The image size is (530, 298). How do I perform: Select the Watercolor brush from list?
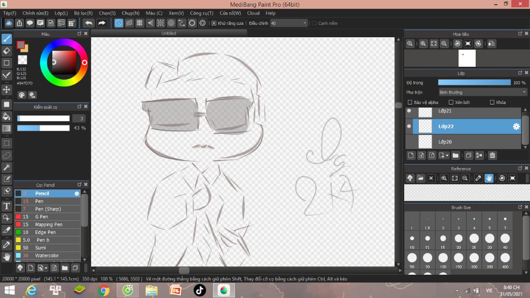point(47,256)
